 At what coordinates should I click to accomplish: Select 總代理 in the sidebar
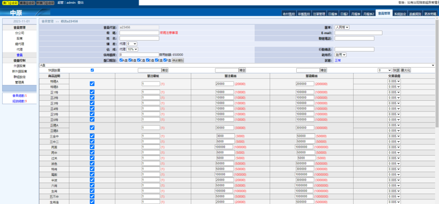pos(19,44)
